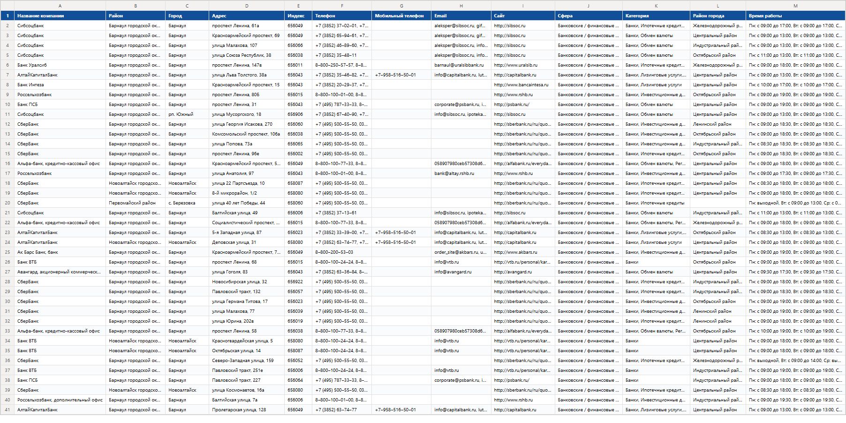
Task: Select address 'улица 40 лет Победы, 44'
Action: [247, 203]
